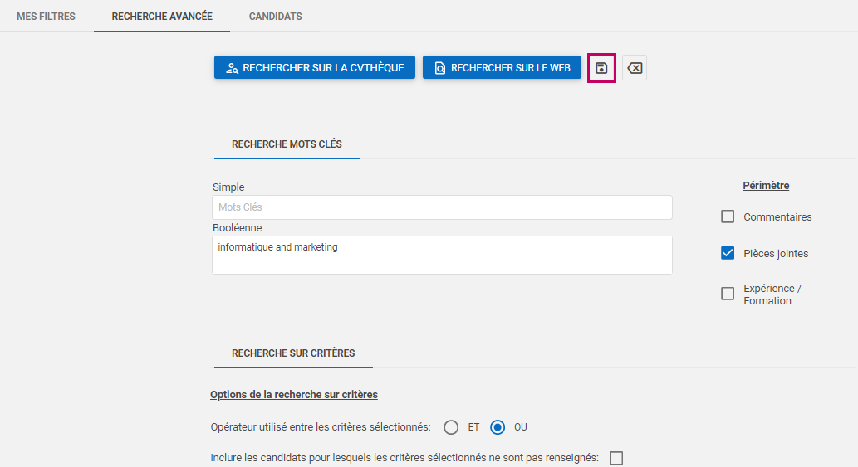Clear the search with the erase icon

tap(635, 68)
